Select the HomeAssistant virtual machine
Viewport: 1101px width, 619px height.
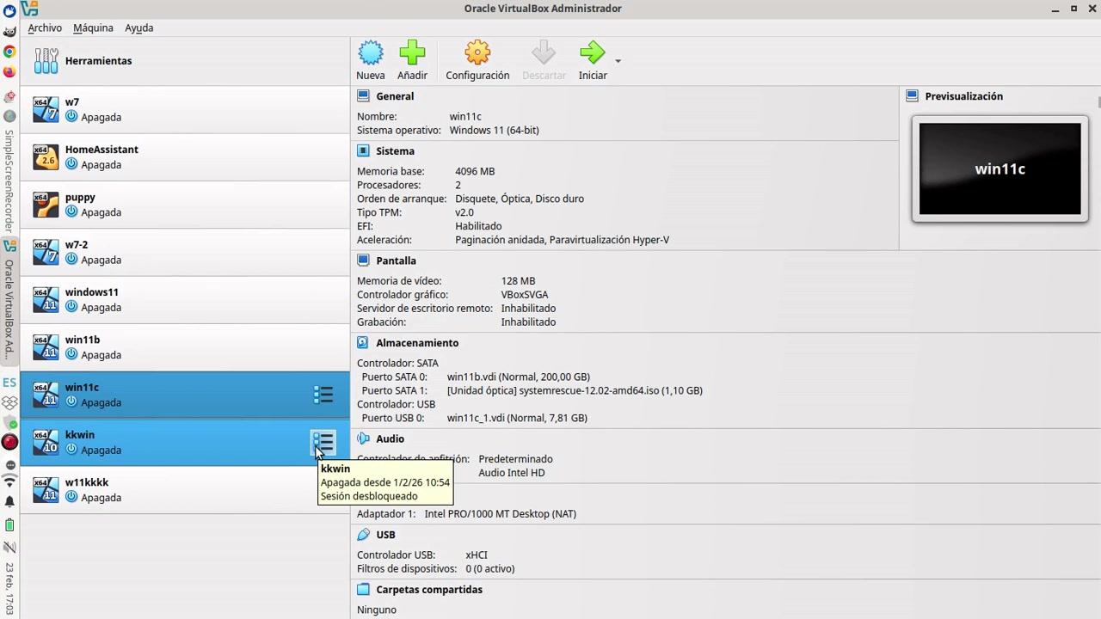pyautogui.click(x=185, y=156)
